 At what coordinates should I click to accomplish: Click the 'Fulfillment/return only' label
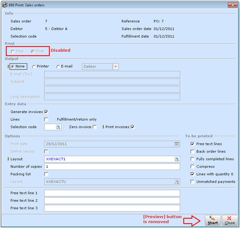tap(77, 120)
